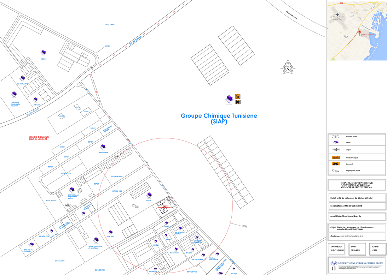Click the factory icon above the Groupe Chimique Tunisiene title

click(x=229, y=99)
